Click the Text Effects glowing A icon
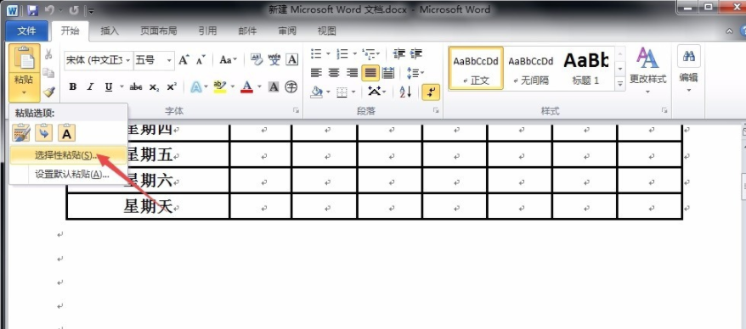Screen dimensions: 746x329 pyautogui.click(x=195, y=86)
